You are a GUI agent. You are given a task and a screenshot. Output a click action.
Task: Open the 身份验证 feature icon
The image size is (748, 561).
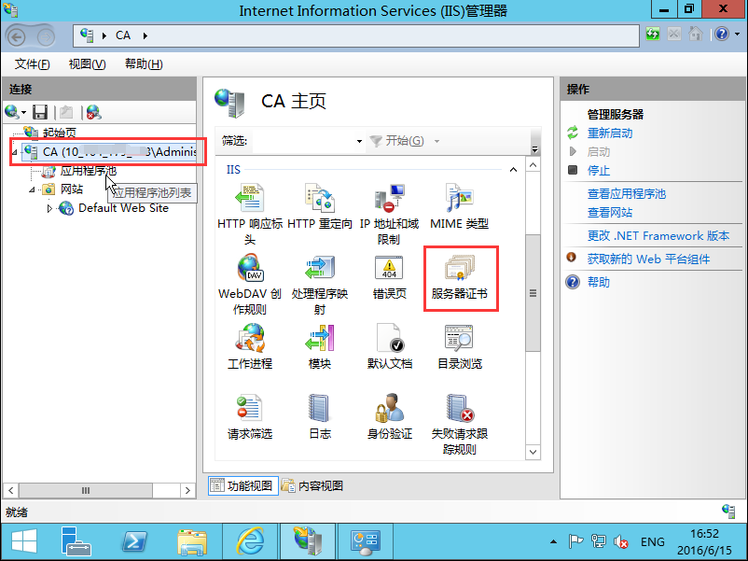pyautogui.click(x=389, y=415)
